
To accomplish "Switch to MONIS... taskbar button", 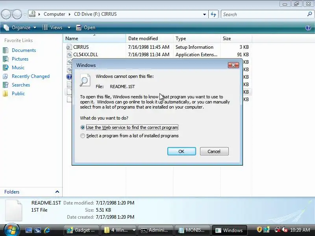I will click(193, 230).
